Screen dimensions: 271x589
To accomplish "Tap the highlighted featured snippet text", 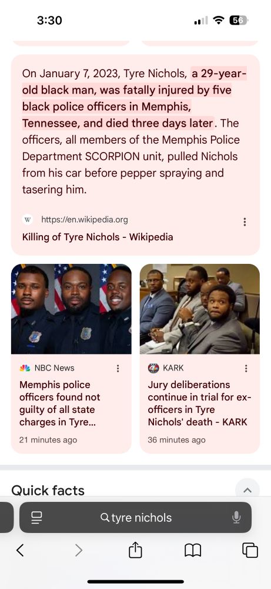I will [x=134, y=98].
